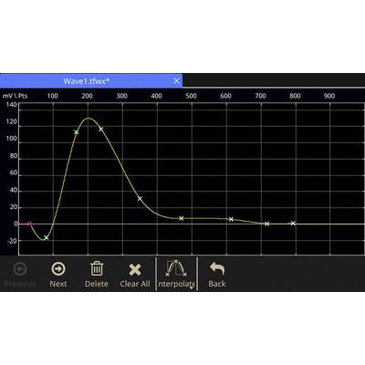Click the Back arrow icon
365x365 pixels.
coord(217,268)
